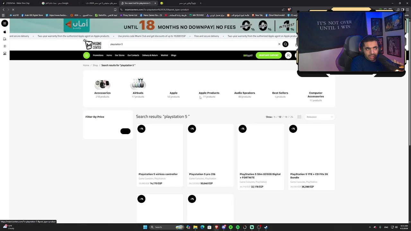
Task: Close the current playstation 5 search tab
Action: [155, 3]
